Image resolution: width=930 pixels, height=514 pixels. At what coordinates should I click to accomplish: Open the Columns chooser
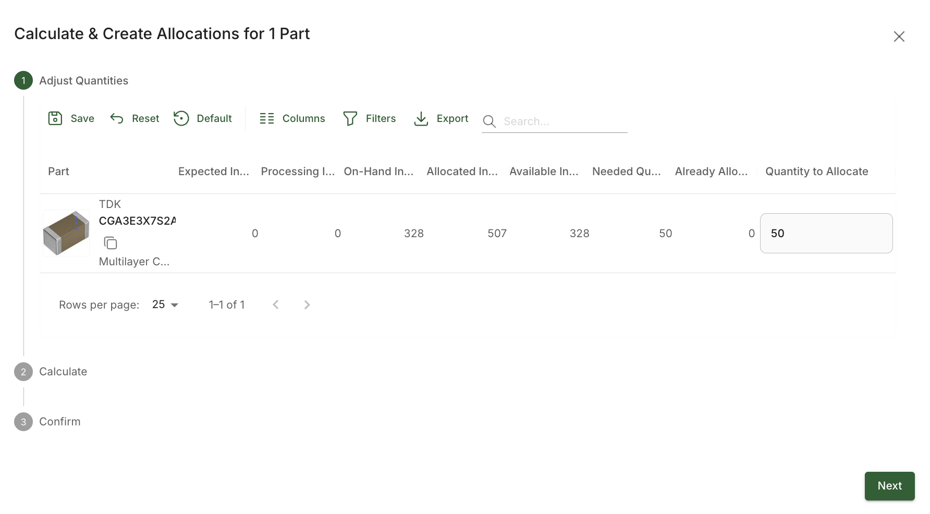(x=292, y=118)
